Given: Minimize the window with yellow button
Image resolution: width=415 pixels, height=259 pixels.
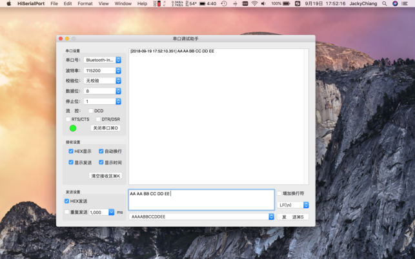Looking at the screenshot, I should click(67, 39).
